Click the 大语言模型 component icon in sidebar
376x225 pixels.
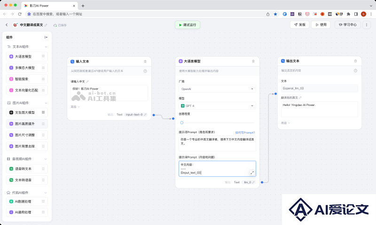[x=11, y=56]
